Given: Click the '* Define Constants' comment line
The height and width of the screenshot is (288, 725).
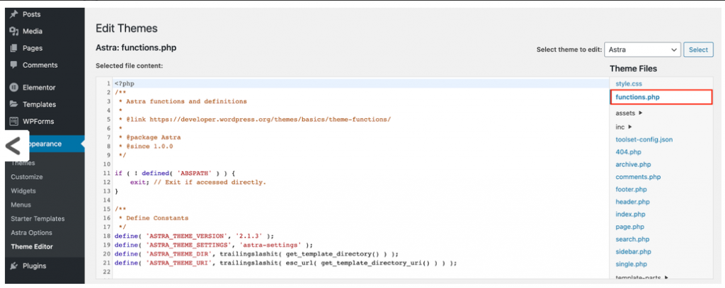Looking at the screenshot, I should (154, 218).
